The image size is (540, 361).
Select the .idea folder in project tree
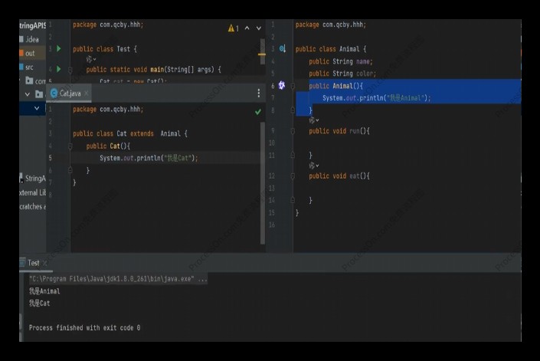click(x=32, y=39)
